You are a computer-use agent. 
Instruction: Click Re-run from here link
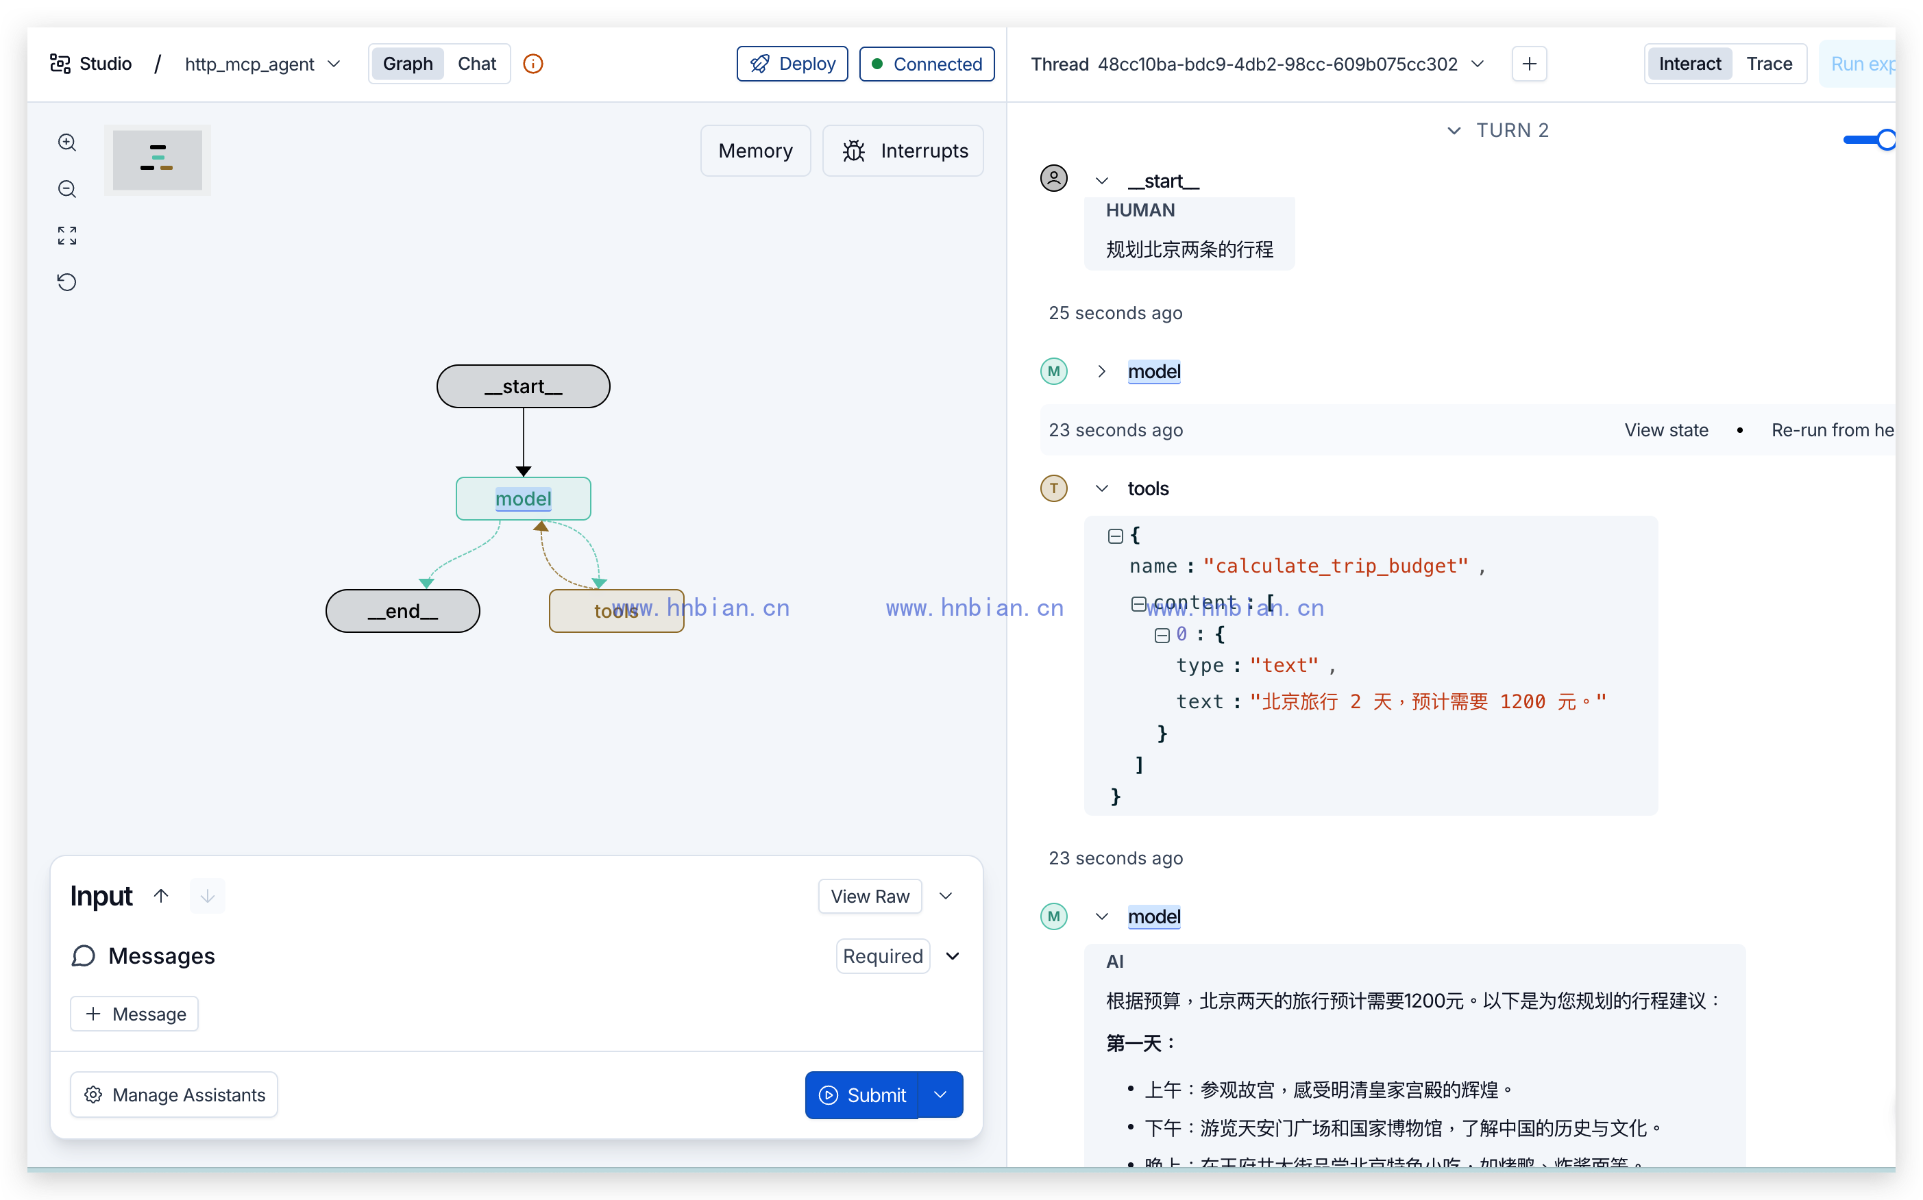pyautogui.click(x=1833, y=430)
